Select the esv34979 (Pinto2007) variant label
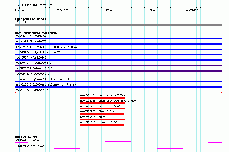Screen dimensions: 229x152 [31, 41]
